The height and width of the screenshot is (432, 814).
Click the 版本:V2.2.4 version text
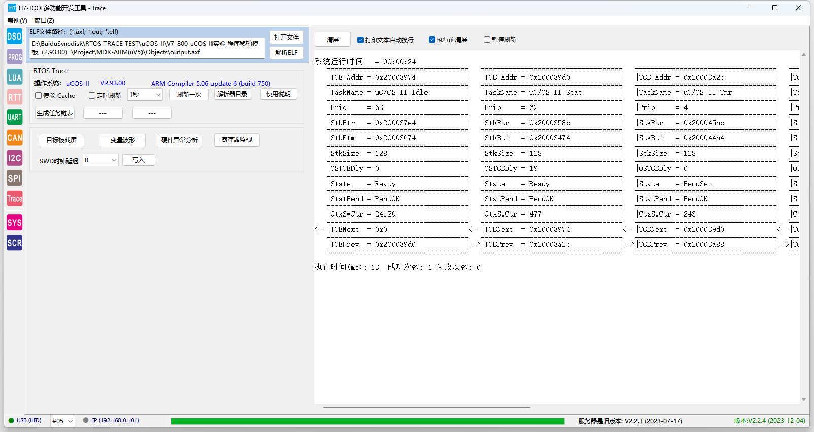coord(769,421)
